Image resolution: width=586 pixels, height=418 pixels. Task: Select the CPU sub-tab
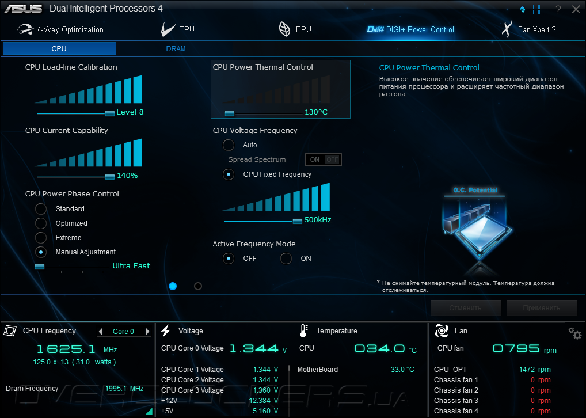[59, 48]
